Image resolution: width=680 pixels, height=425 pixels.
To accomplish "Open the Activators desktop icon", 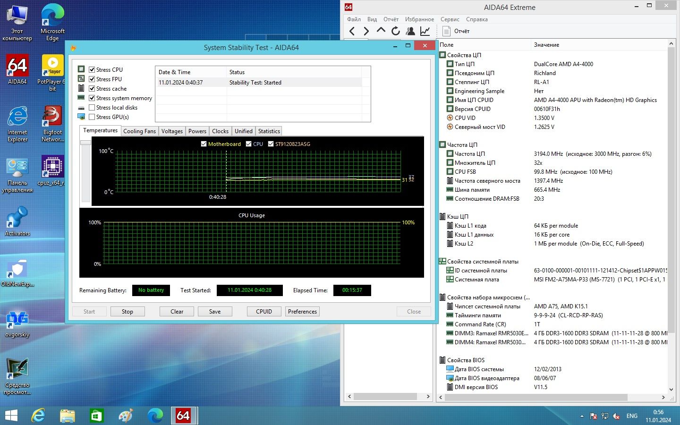I will pos(17,221).
